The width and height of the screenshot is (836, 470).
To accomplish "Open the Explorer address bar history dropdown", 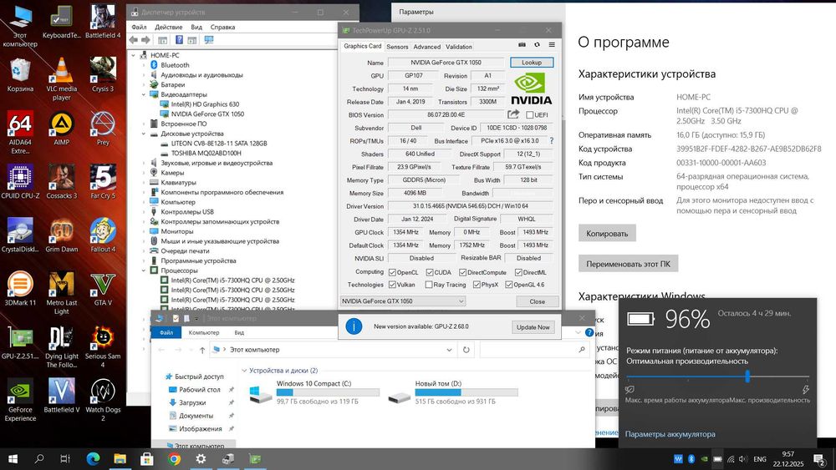I will point(449,350).
